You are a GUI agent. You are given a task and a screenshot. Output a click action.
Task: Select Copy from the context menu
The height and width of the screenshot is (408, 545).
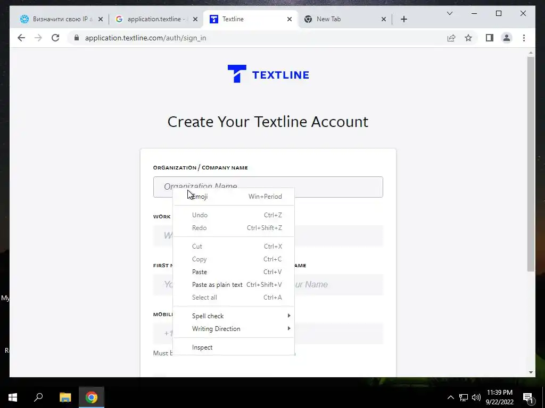pos(234,259)
